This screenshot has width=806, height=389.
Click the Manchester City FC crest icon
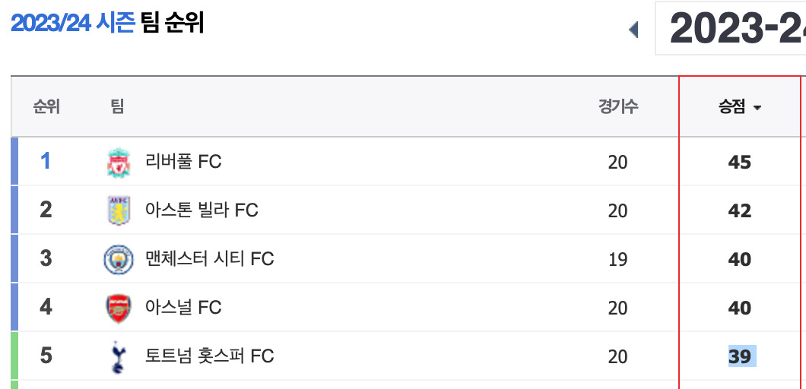118,259
